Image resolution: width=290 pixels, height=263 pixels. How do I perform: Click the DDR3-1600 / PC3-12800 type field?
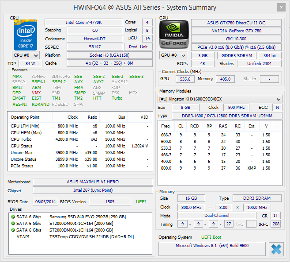[x=227, y=116]
